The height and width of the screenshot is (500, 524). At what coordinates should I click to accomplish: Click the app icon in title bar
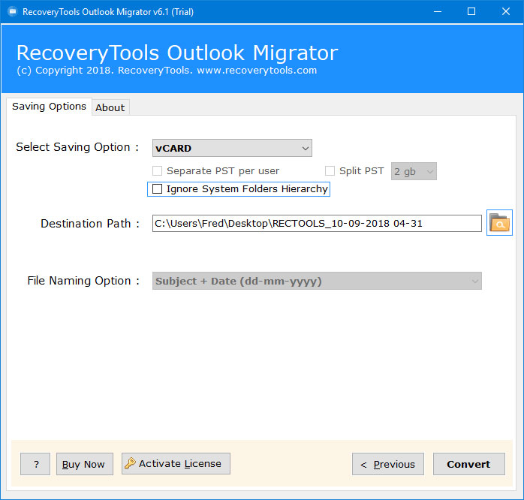[x=12, y=12]
